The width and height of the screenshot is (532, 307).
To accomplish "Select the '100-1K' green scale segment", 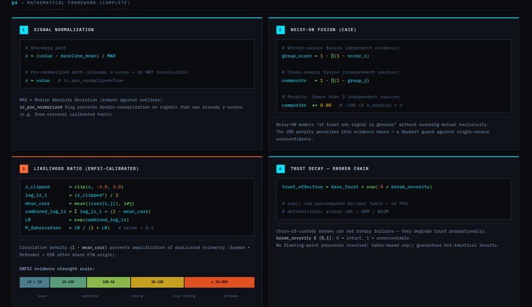I will (108, 282).
